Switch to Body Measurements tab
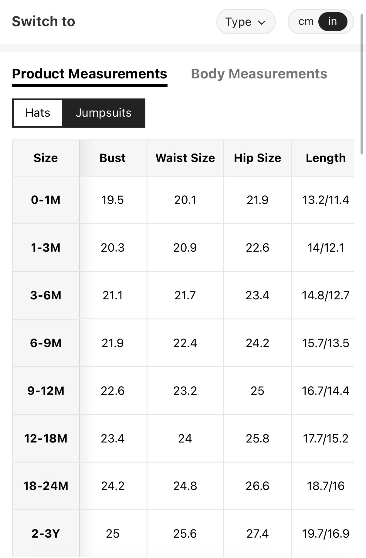This screenshot has width=366, height=558. click(259, 74)
